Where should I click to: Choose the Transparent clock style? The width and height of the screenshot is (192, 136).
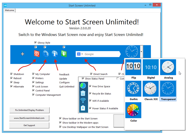[x=168, y=91]
